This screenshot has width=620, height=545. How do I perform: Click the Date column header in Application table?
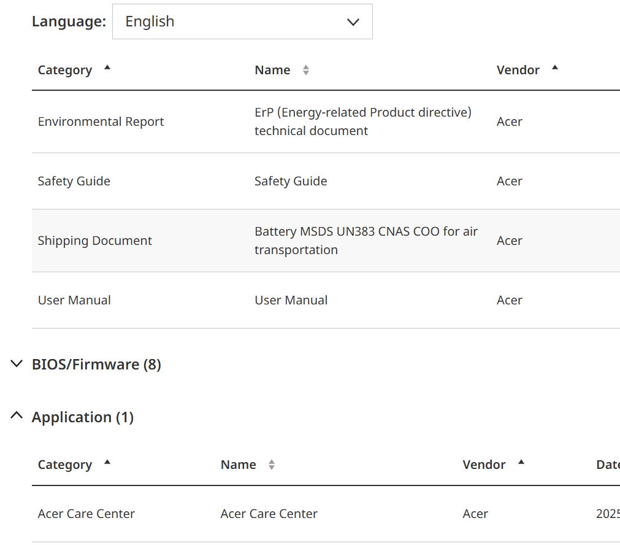click(608, 465)
